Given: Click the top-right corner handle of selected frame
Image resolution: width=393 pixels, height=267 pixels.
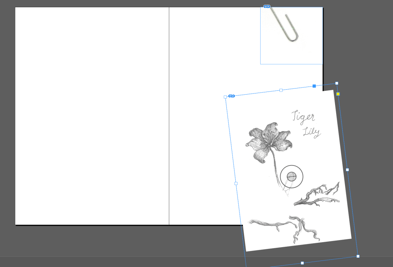Looking at the screenshot, I should (x=337, y=83).
